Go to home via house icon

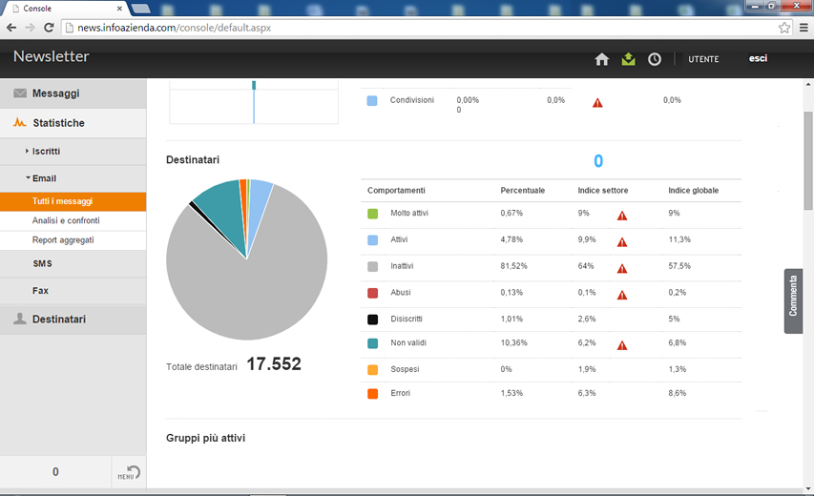602,59
